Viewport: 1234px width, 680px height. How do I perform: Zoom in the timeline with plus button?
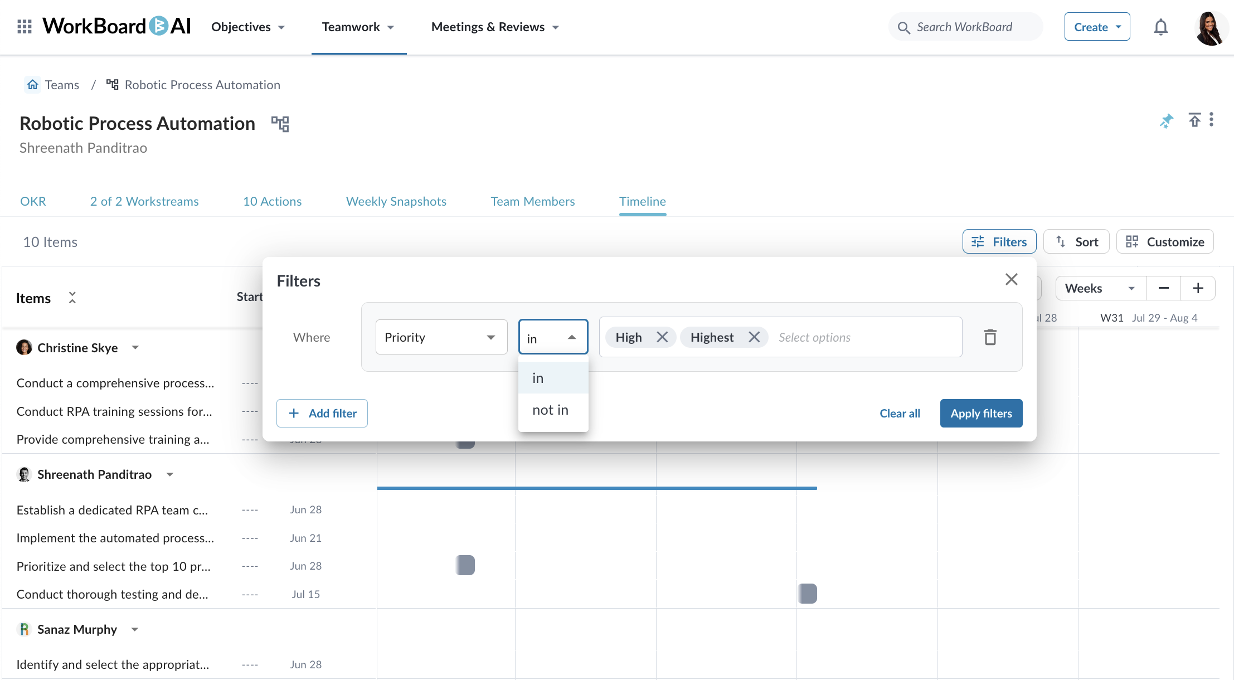click(1198, 288)
